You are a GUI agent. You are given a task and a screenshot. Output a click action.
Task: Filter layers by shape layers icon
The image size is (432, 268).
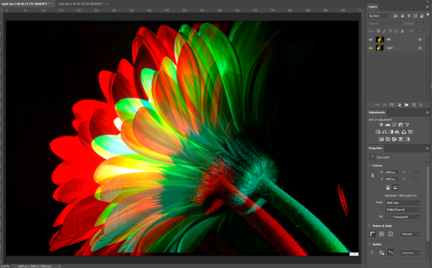[x=415, y=16]
